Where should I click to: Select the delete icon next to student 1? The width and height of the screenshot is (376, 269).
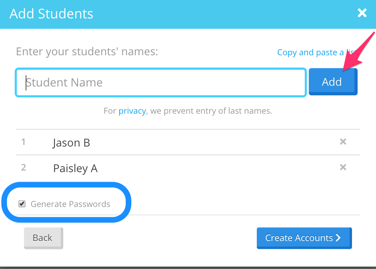pos(343,142)
